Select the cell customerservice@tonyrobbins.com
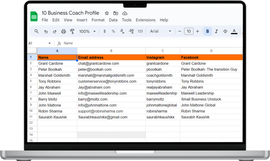This screenshot has height=161, width=270. [111, 81]
